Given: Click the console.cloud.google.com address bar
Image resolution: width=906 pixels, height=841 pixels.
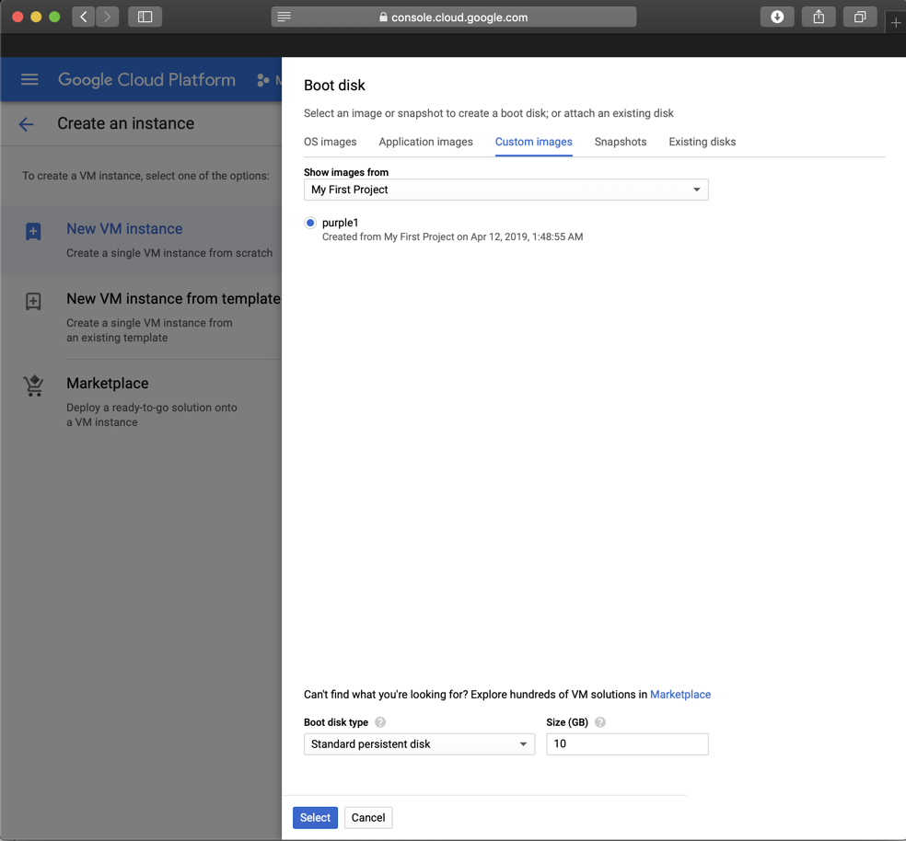Looking at the screenshot, I should [x=454, y=17].
